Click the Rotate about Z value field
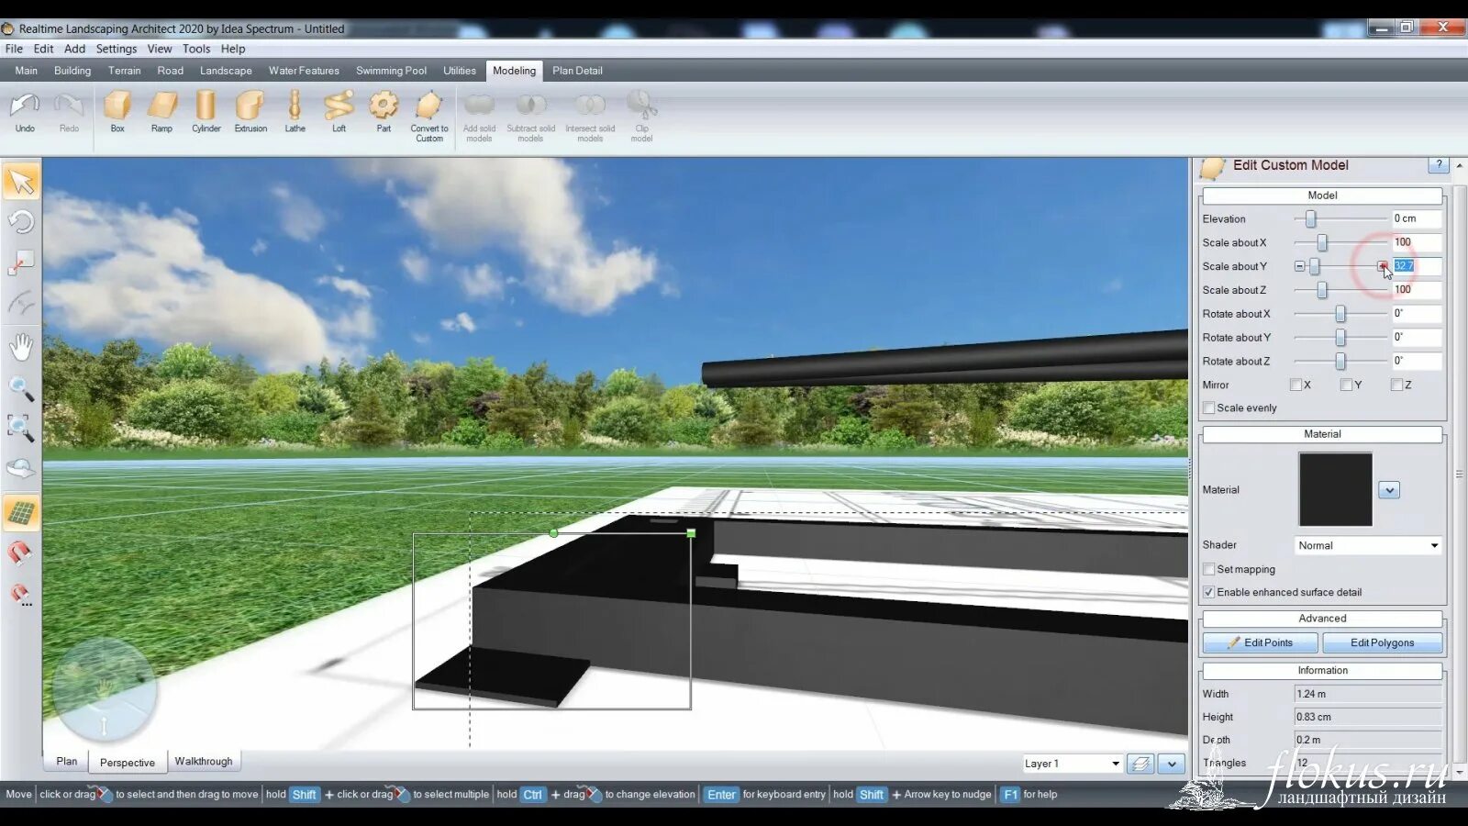 (x=1416, y=361)
